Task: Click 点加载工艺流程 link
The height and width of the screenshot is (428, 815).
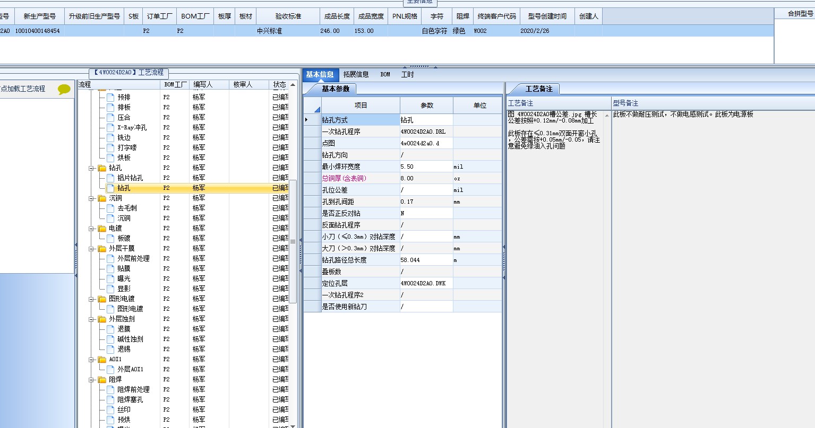Action: pos(23,89)
